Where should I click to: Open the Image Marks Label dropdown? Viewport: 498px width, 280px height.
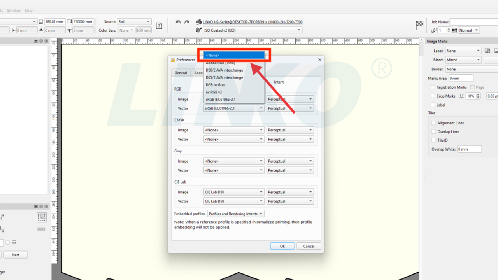(463, 51)
